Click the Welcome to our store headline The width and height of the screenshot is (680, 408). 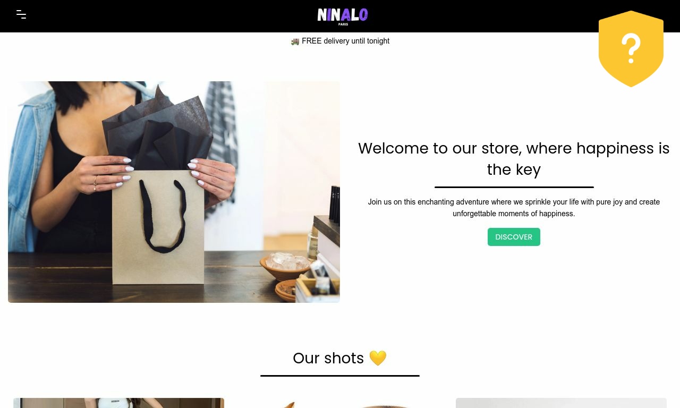[x=514, y=159]
